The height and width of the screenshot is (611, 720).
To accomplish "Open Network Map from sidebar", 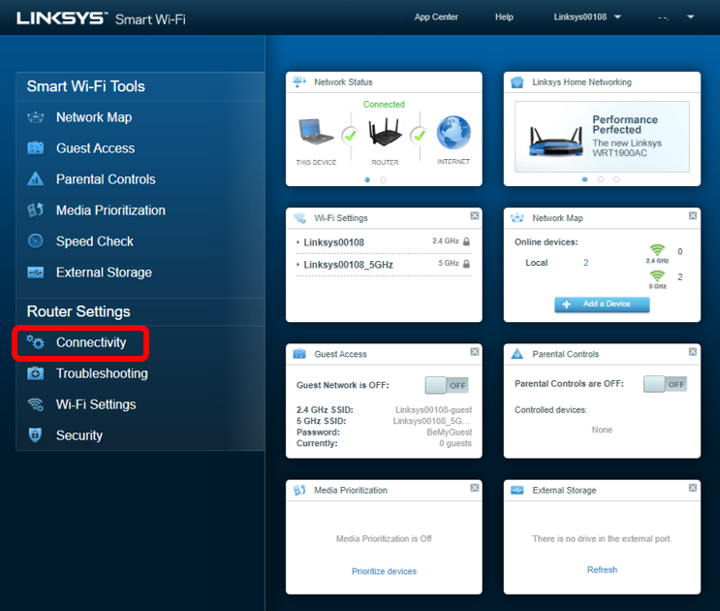I will point(94,117).
